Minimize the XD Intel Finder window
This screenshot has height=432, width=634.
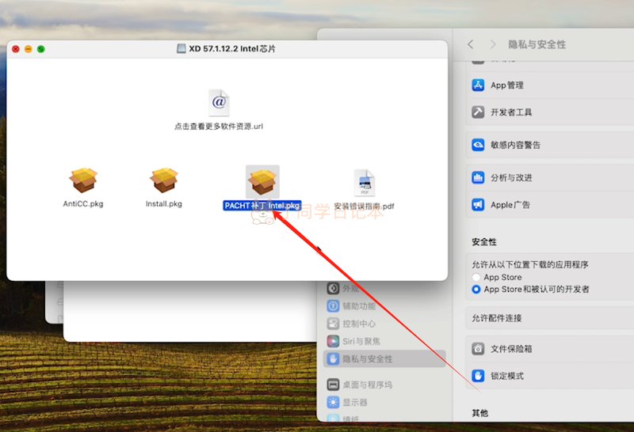pos(29,49)
